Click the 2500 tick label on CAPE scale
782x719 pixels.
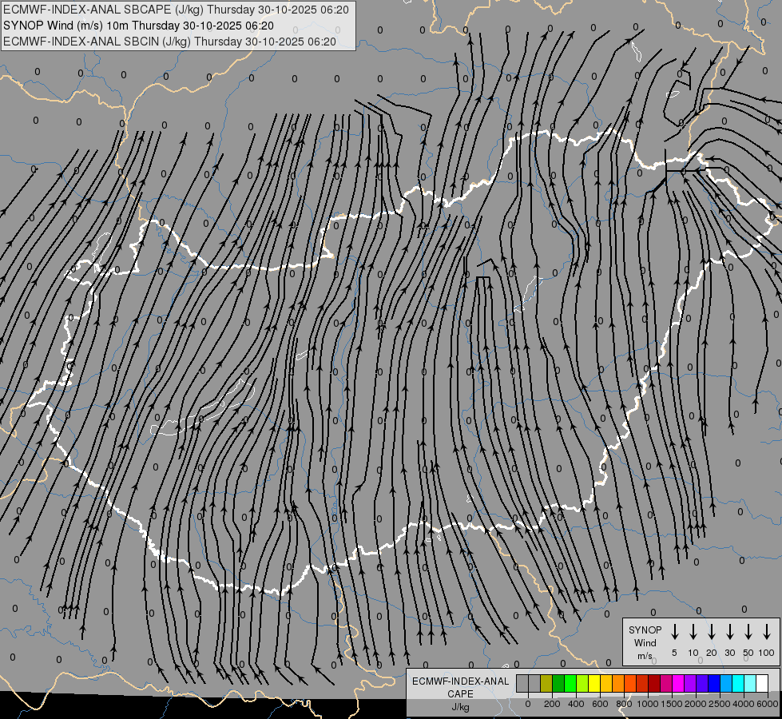point(719,704)
